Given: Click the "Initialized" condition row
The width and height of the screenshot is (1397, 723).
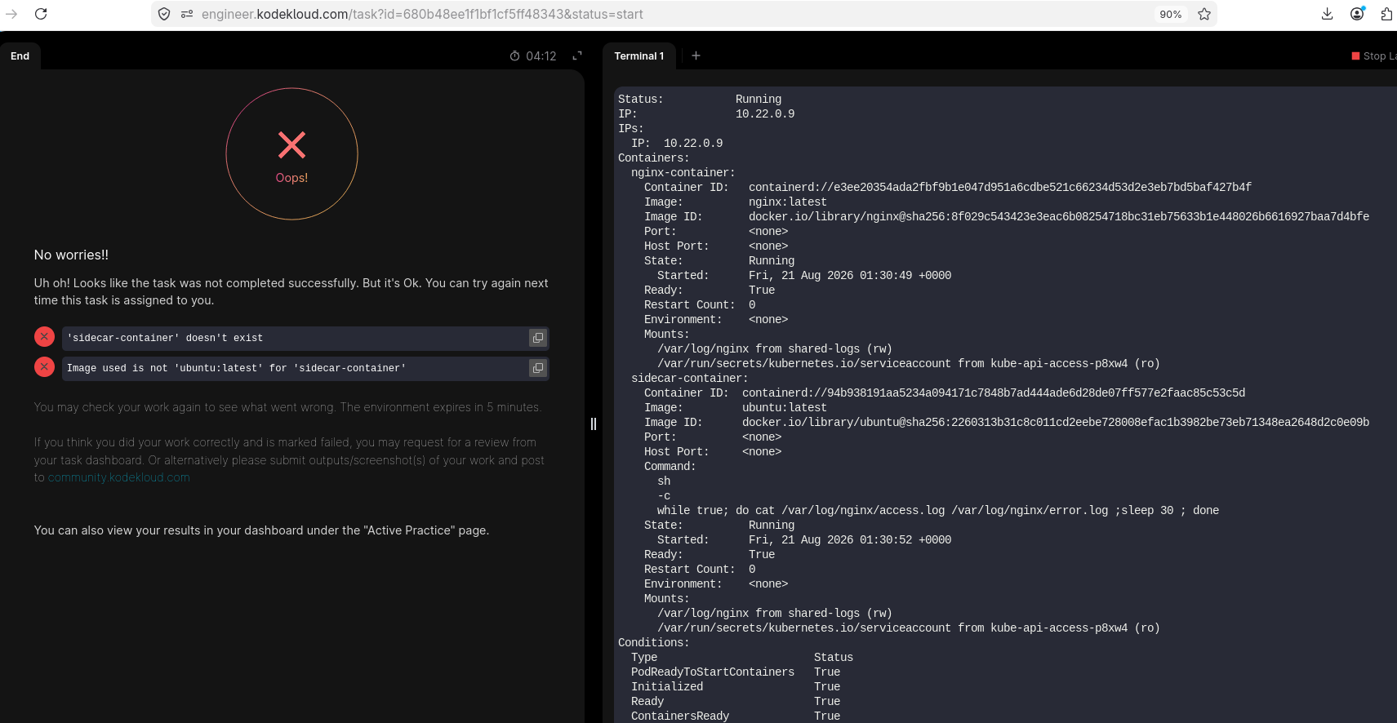Looking at the screenshot, I should coord(736,687).
